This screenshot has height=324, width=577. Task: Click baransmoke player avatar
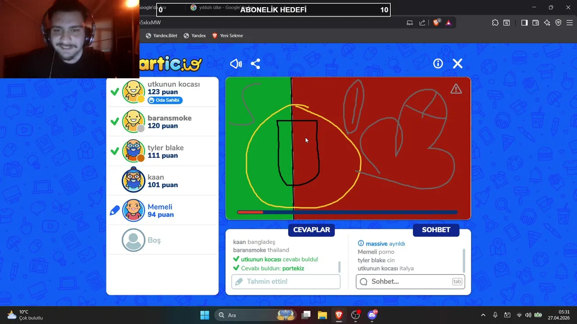click(x=133, y=121)
